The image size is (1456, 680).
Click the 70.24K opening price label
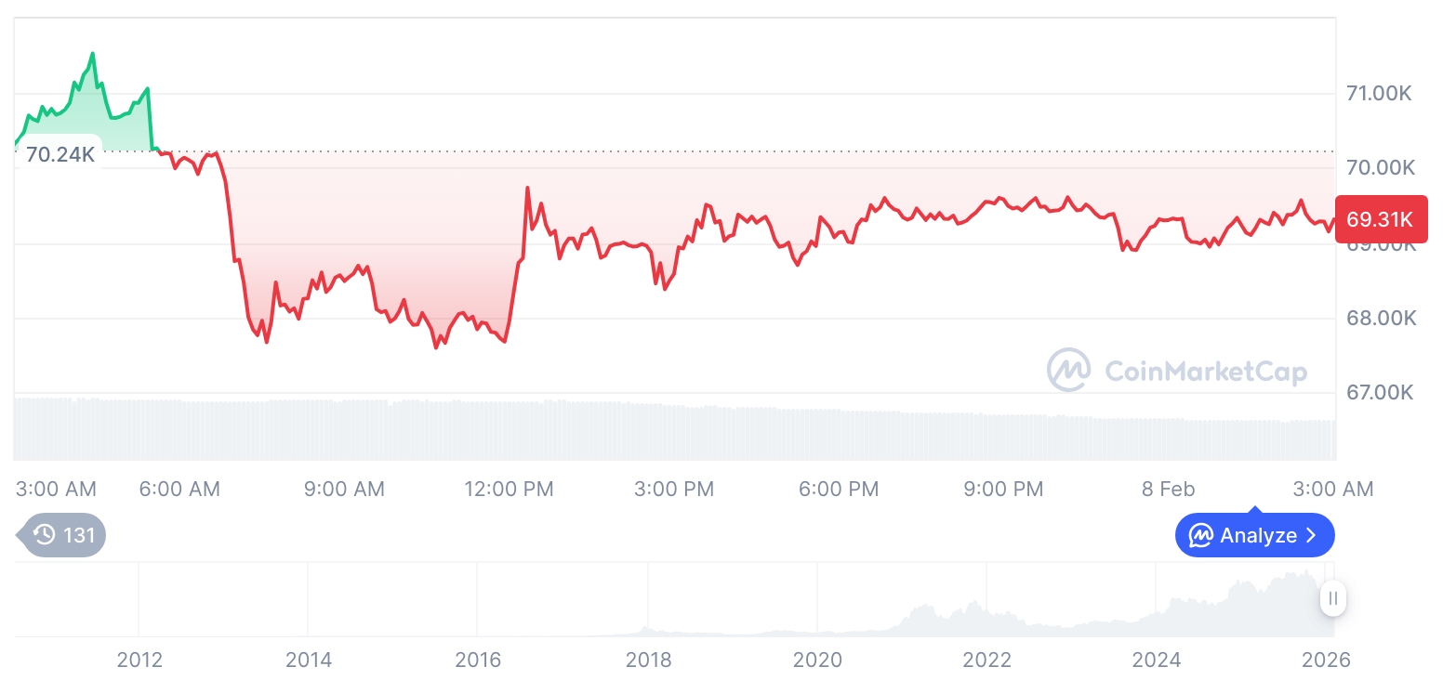[x=60, y=154]
